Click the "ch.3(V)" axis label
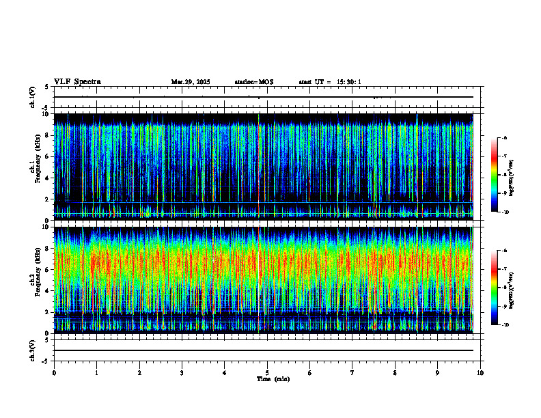 coord(33,351)
